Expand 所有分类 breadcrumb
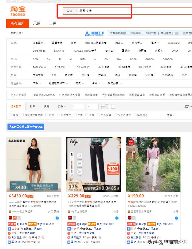This screenshot has width=192, height=249. (17, 33)
